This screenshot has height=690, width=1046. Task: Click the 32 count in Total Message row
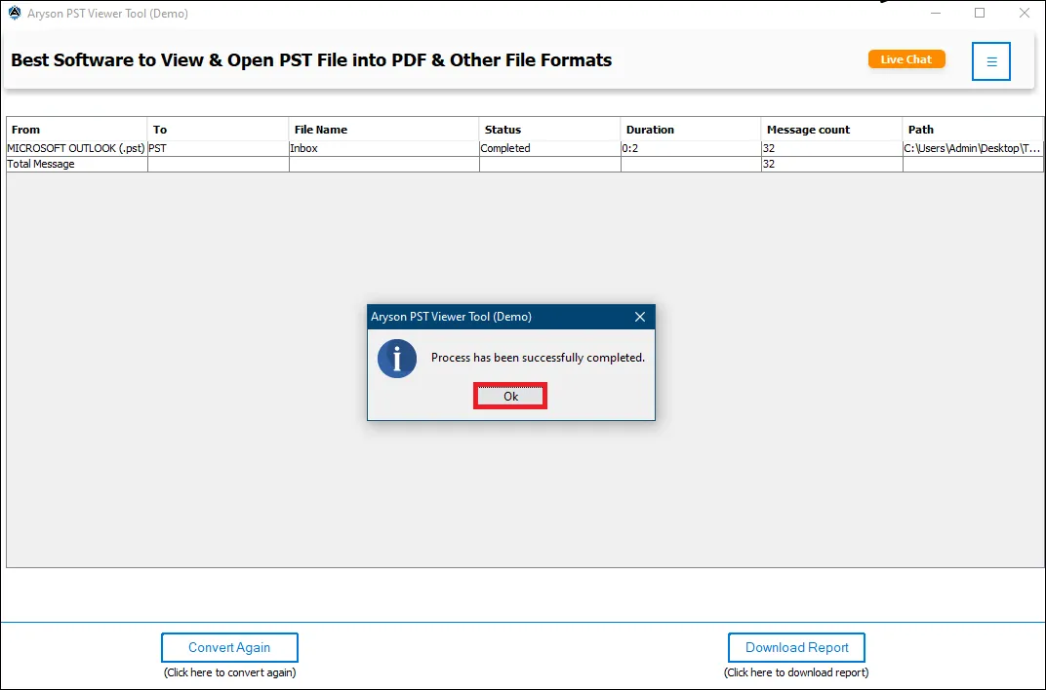[832, 164]
